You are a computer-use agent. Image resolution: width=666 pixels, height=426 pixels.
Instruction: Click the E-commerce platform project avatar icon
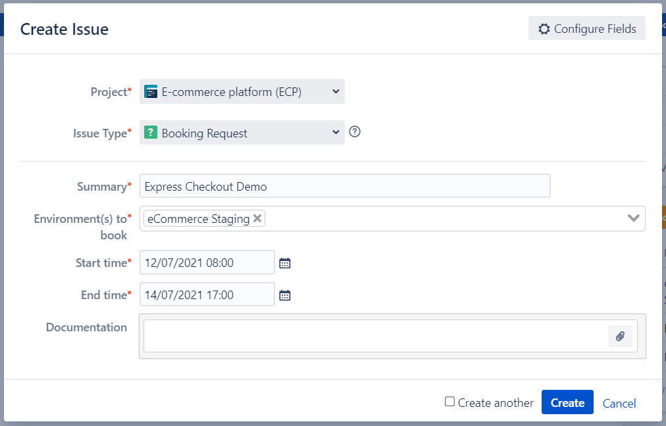click(x=150, y=91)
